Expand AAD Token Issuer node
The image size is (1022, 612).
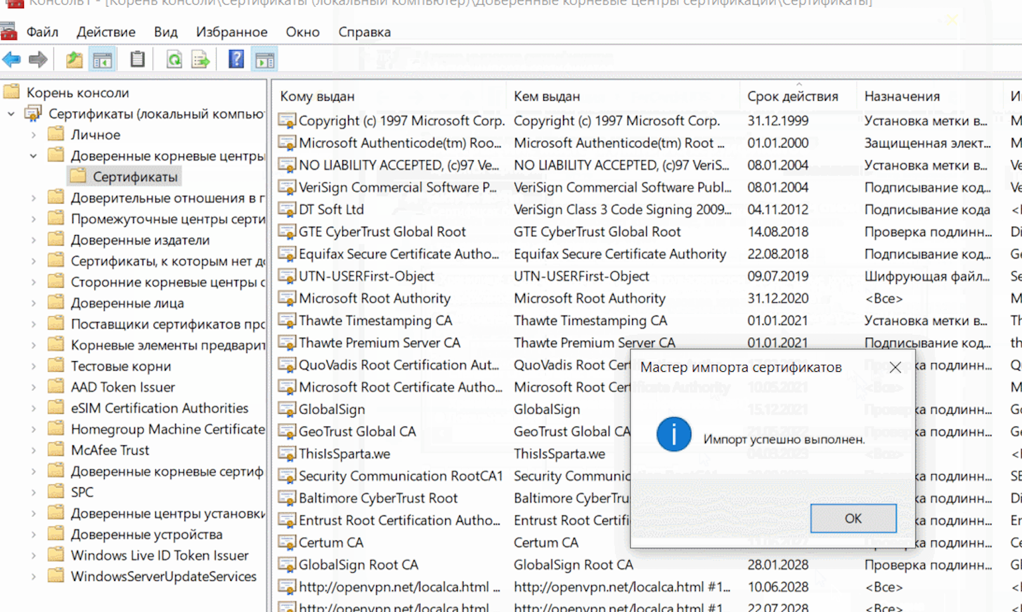point(34,387)
